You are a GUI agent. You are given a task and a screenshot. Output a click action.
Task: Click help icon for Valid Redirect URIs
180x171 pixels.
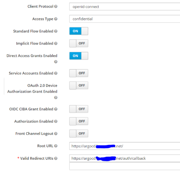point(56,159)
